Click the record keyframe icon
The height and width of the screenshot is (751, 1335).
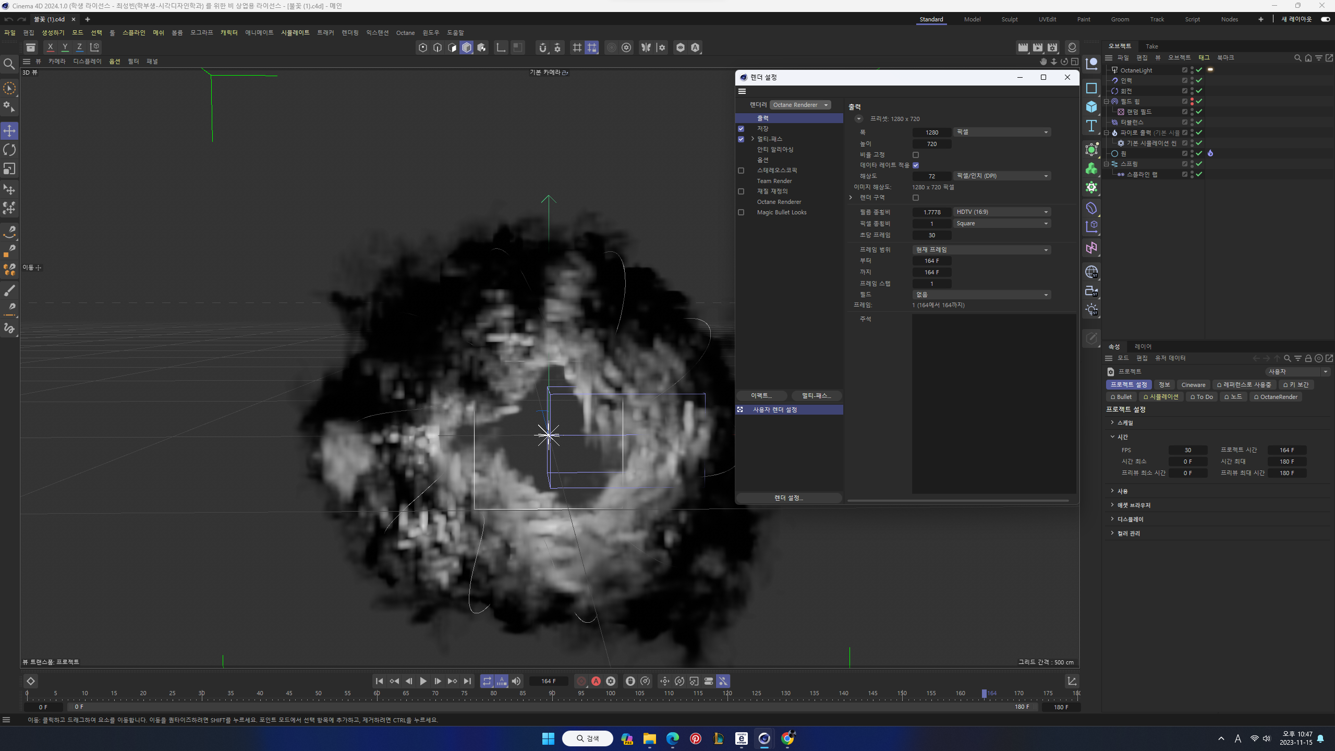pos(581,681)
